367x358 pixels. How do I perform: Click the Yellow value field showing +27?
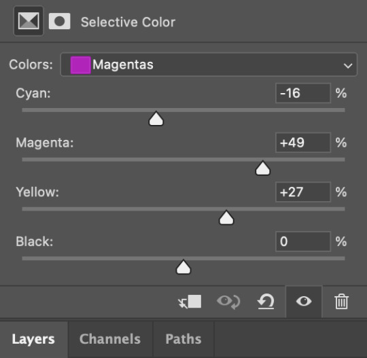click(x=303, y=192)
